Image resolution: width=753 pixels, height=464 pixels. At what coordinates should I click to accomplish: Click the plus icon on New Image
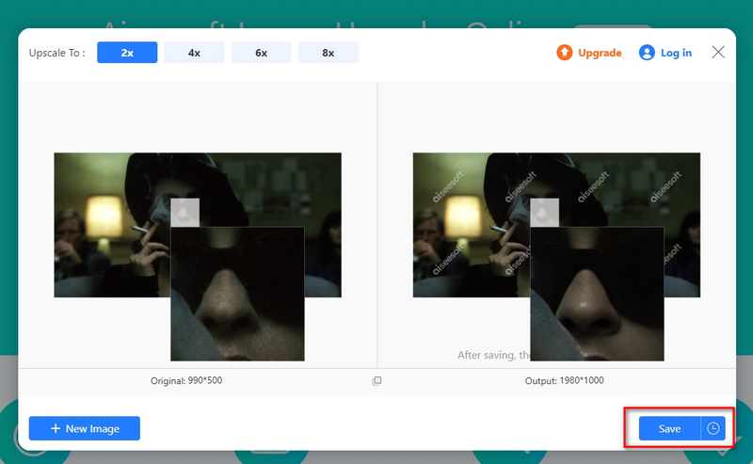56,428
